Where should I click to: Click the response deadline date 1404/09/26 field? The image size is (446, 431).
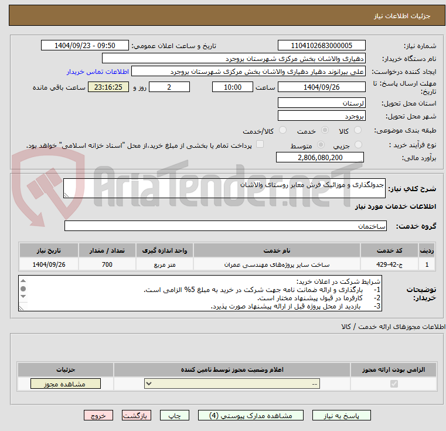click(321, 87)
